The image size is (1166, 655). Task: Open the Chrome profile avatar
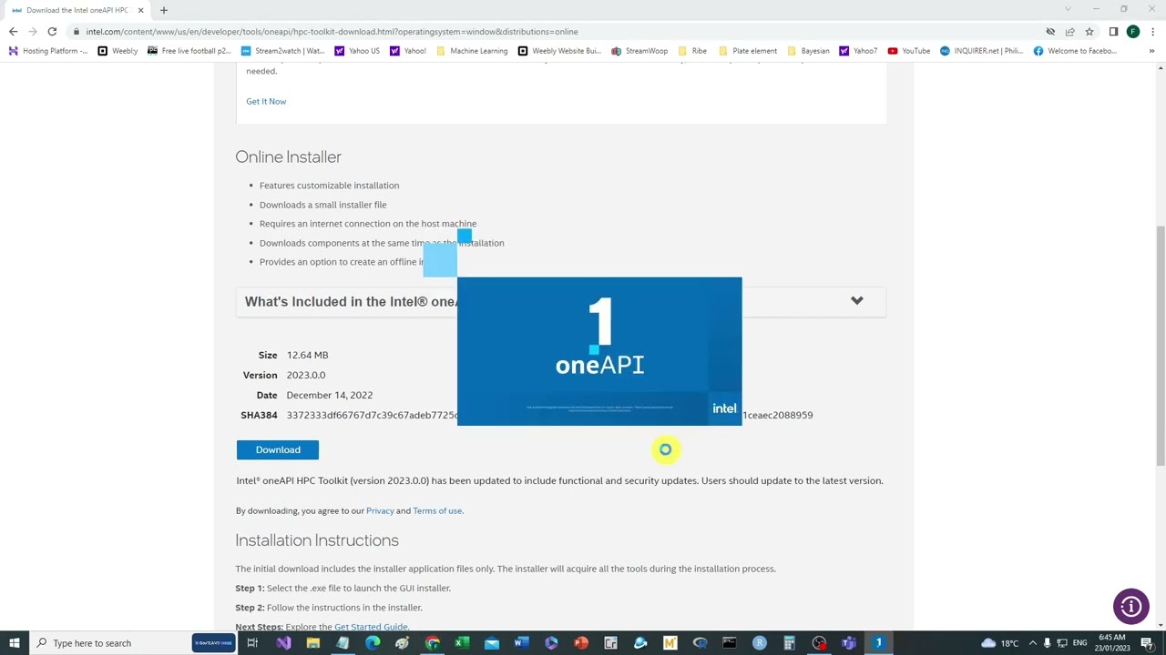tap(1133, 31)
